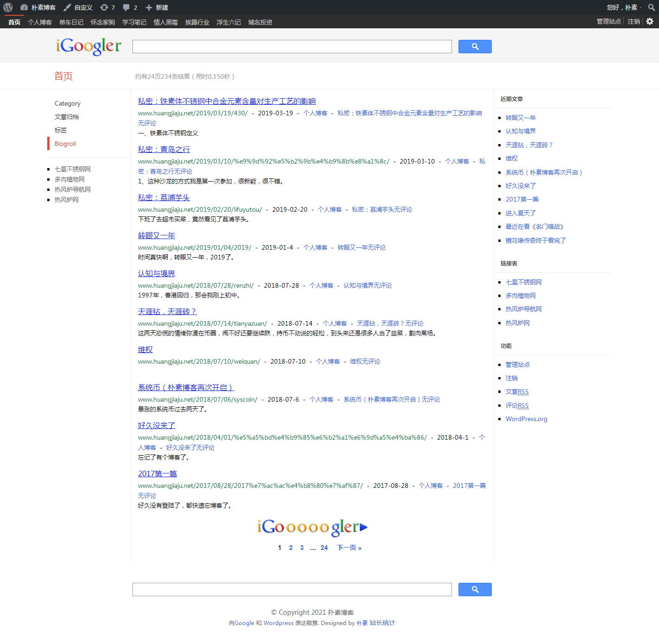Click 下一页 next page link
The image size is (659, 637).
(349, 548)
